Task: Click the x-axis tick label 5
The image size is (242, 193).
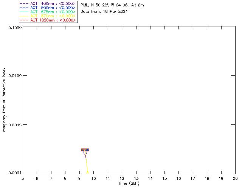Action: 23,178
